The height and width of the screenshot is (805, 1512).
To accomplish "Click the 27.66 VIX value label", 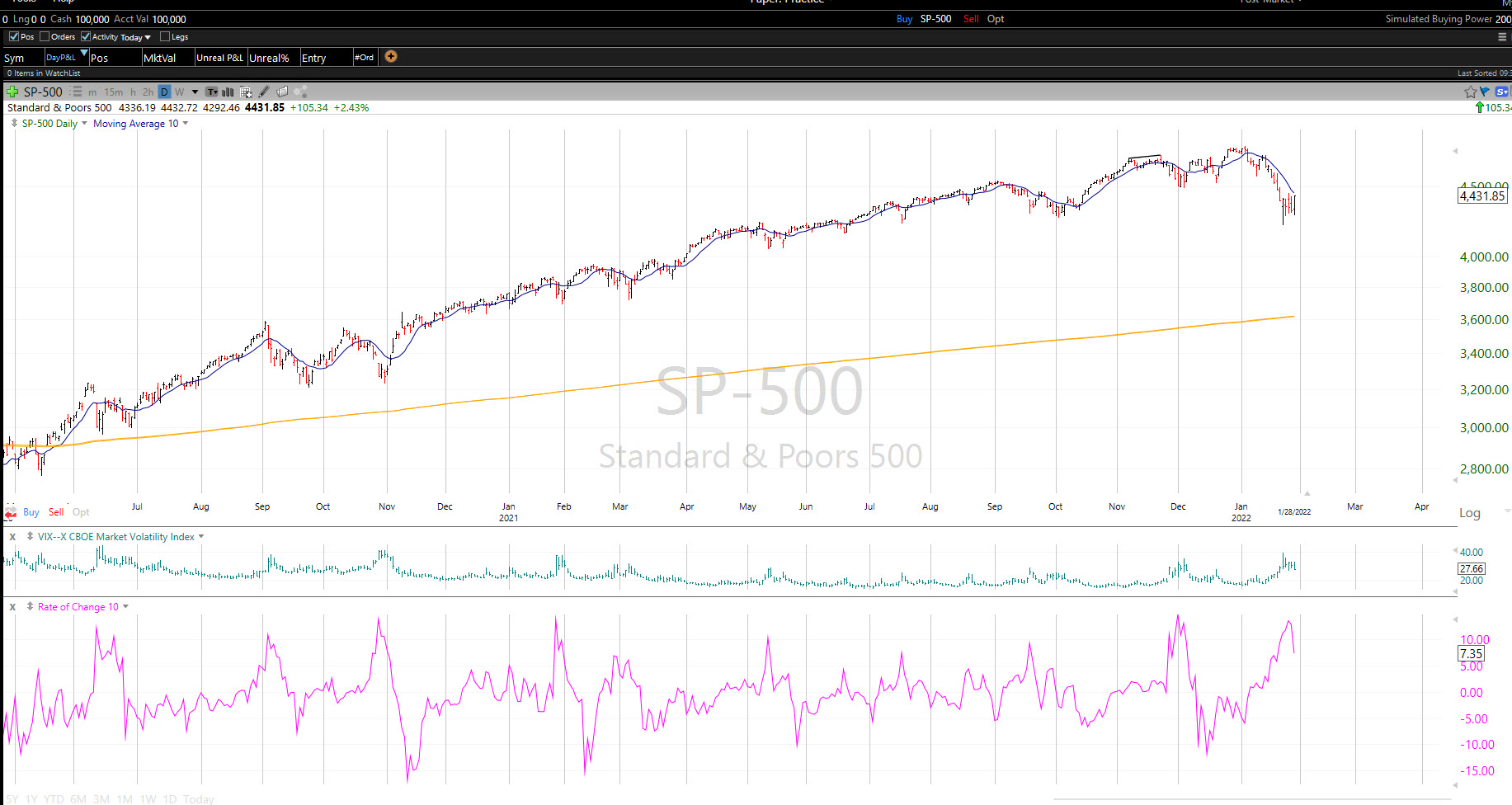I will coord(1472,568).
